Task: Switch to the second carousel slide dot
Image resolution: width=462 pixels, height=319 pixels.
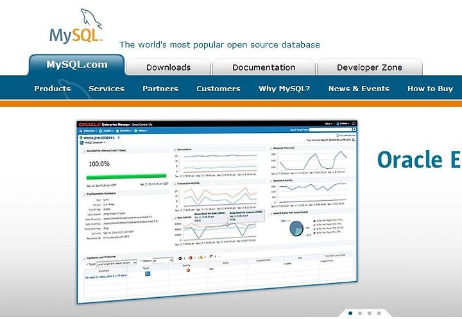Action: (x=360, y=313)
